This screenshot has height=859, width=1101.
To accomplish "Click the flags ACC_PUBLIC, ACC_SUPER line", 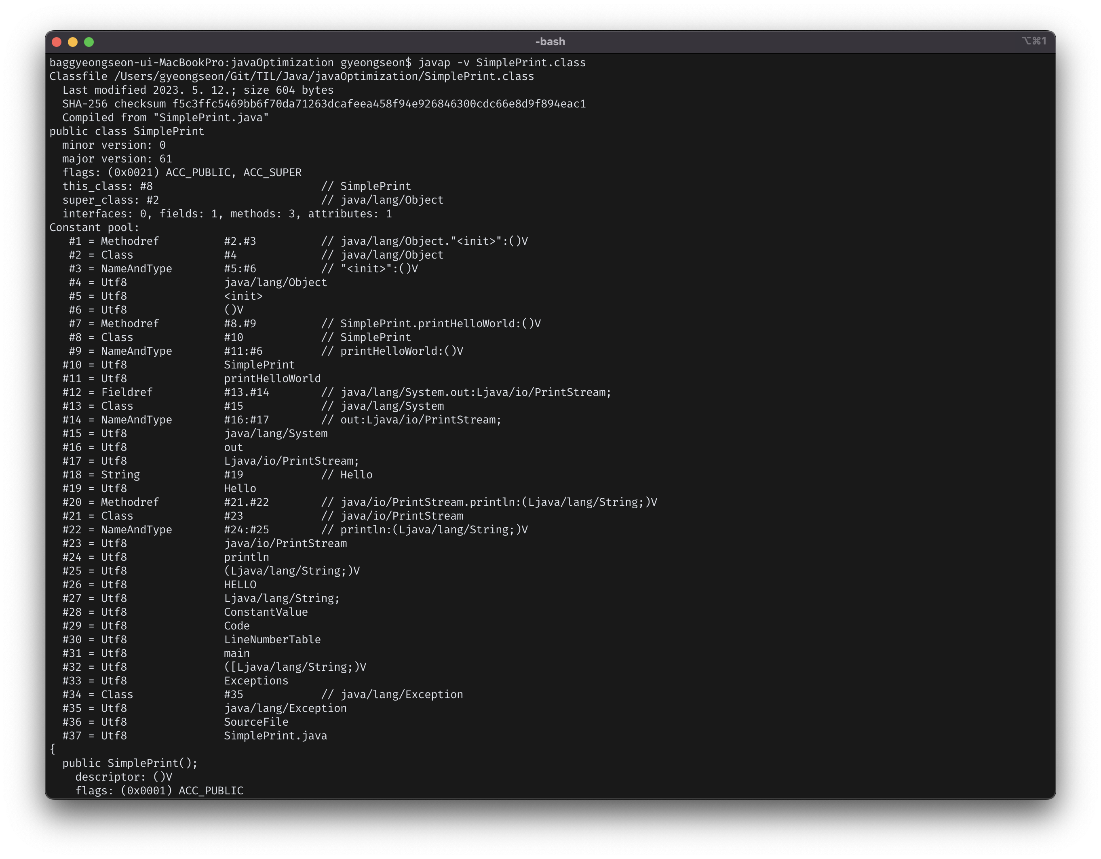I will pos(181,172).
